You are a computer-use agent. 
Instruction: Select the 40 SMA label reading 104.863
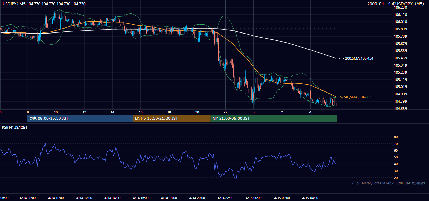[355, 97]
